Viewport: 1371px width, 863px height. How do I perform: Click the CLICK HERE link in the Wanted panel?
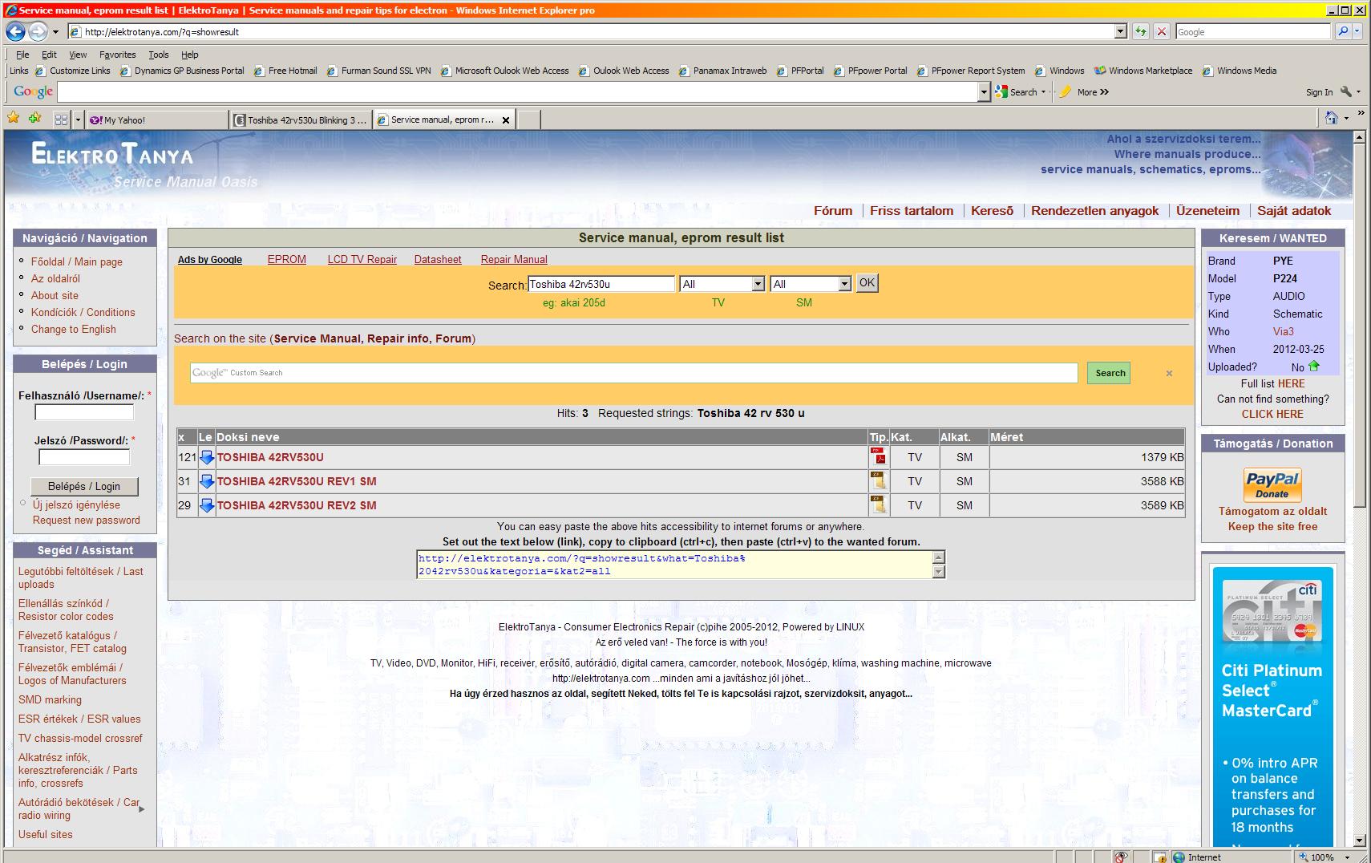1272,414
